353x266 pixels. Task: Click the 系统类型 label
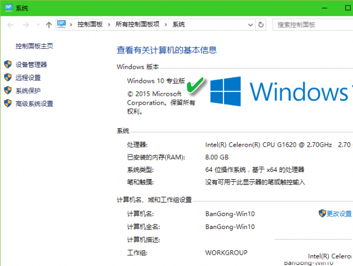pos(140,170)
